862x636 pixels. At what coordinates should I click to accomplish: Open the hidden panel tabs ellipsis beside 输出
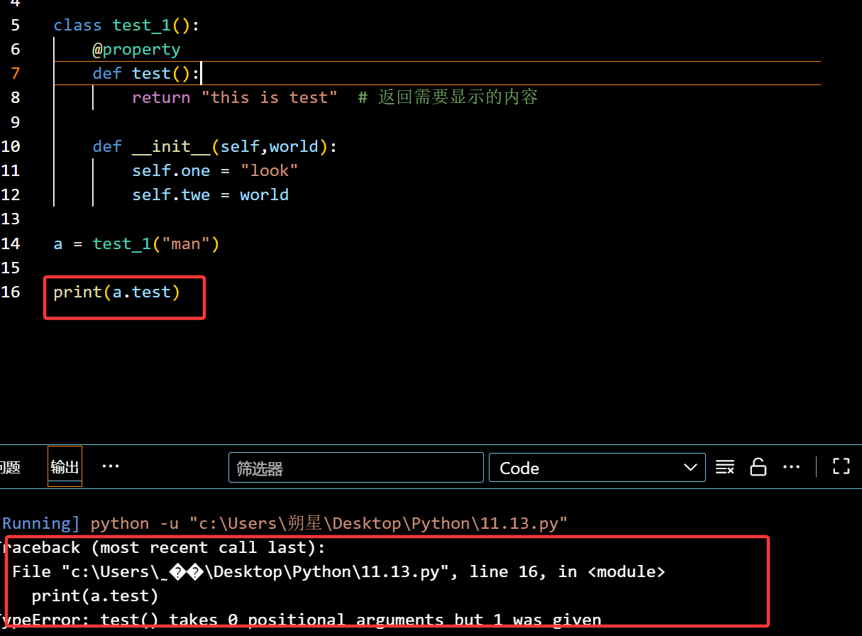[x=111, y=466]
